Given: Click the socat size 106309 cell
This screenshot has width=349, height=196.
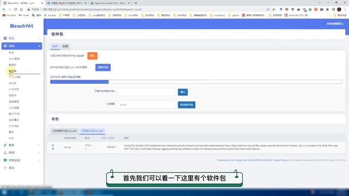Looking at the screenshot, I should tap(111, 147).
